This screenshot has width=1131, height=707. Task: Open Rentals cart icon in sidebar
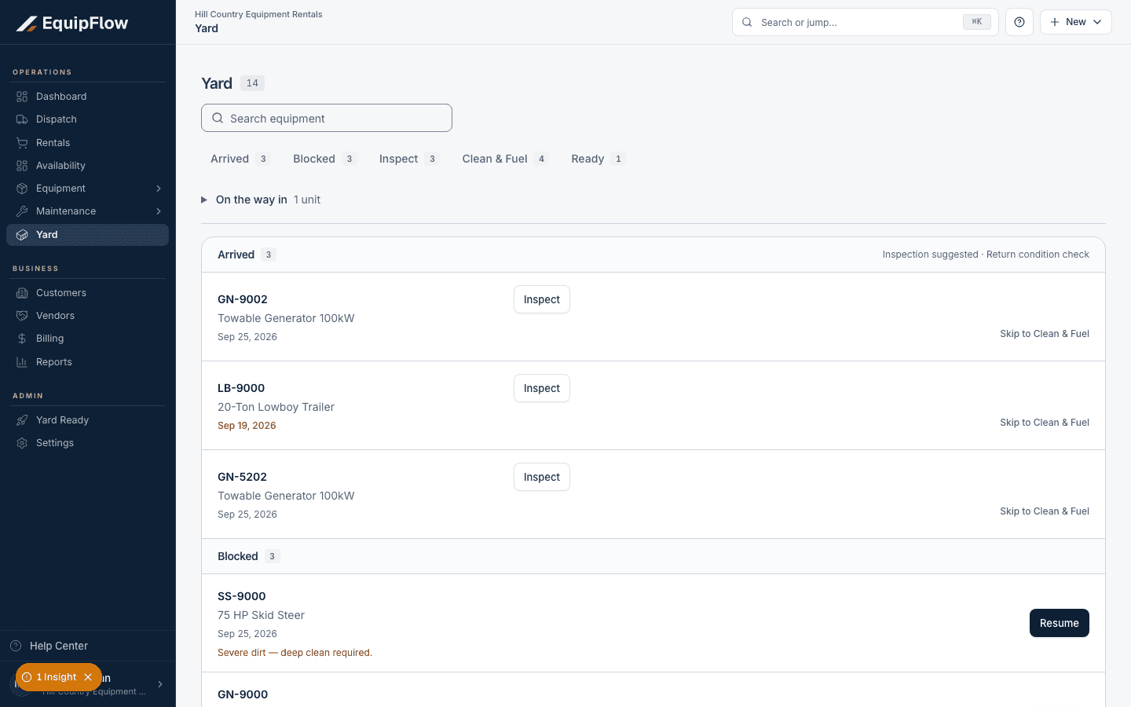(x=22, y=143)
